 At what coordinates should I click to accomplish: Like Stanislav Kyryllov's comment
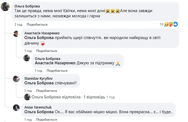[x=47, y=91]
